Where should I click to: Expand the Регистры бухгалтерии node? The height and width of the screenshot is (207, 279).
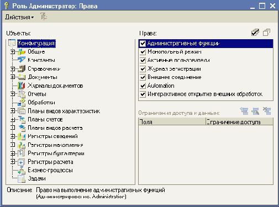click(13, 153)
